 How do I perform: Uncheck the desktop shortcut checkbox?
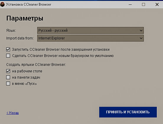coord(8,71)
